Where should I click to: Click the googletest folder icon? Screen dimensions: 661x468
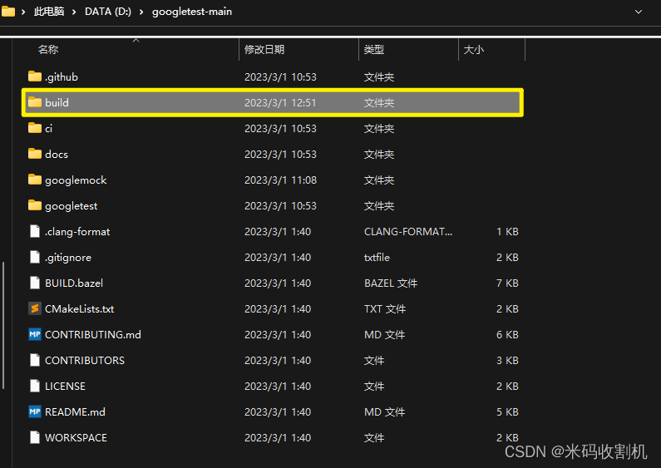35,205
